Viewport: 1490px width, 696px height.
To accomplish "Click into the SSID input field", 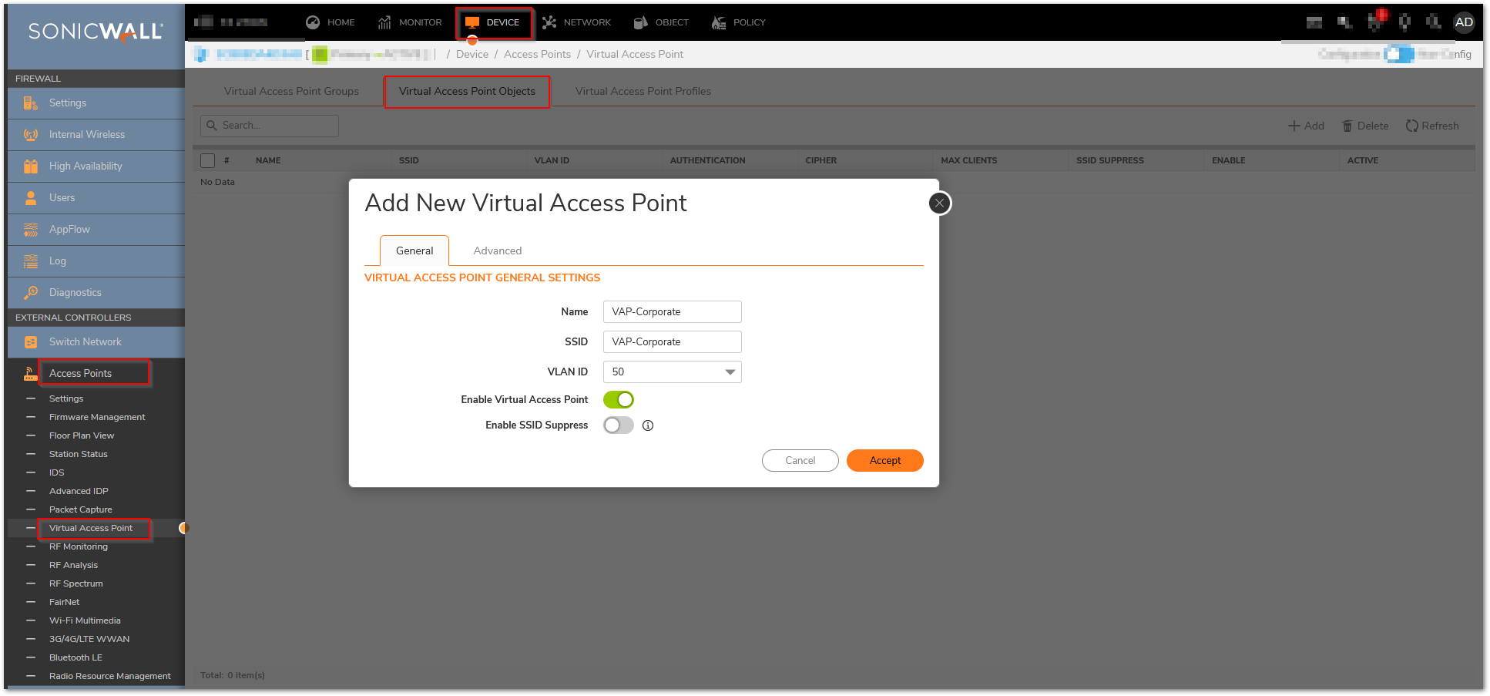I will (x=672, y=342).
